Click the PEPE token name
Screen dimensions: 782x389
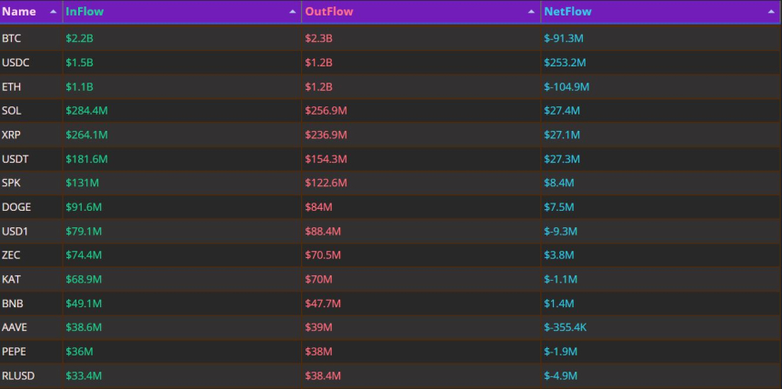pyautogui.click(x=14, y=352)
